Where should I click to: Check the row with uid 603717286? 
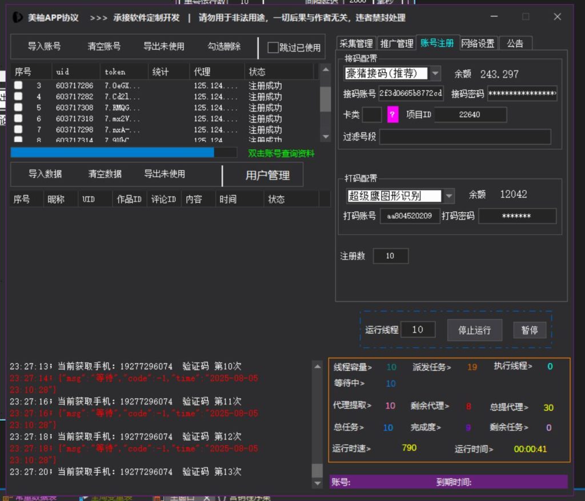[18, 86]
